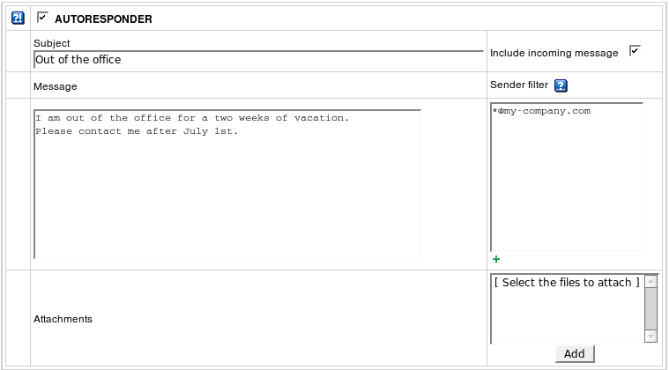The height and width of the screenshot is (370, 669).
Task: Open the Sender filter help icon
Action: [561, 85]
